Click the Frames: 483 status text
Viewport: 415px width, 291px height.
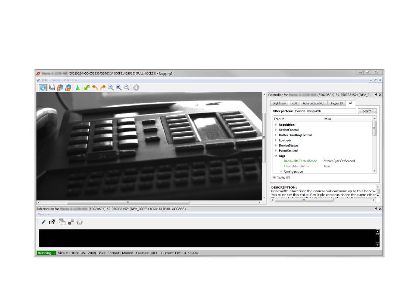146,253
